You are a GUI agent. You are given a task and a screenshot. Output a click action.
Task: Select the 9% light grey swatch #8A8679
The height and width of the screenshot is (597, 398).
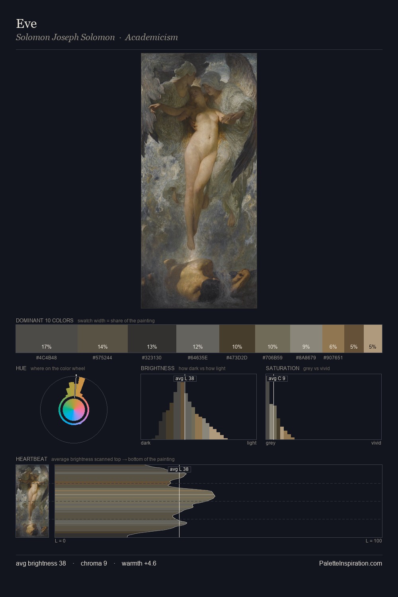306,339
